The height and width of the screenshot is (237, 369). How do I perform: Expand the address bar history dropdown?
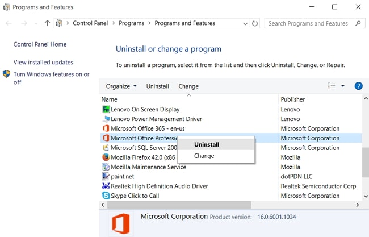245,23
